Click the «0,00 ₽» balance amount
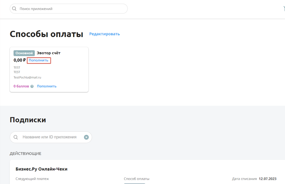 coord(20,60)
